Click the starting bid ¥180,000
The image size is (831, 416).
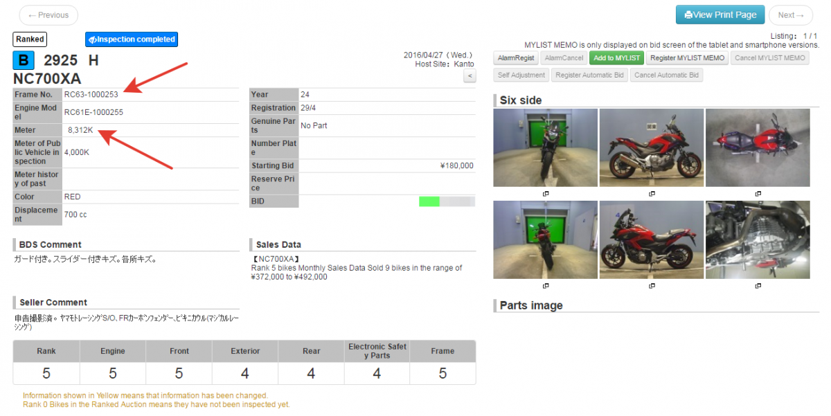coord(456,165)
